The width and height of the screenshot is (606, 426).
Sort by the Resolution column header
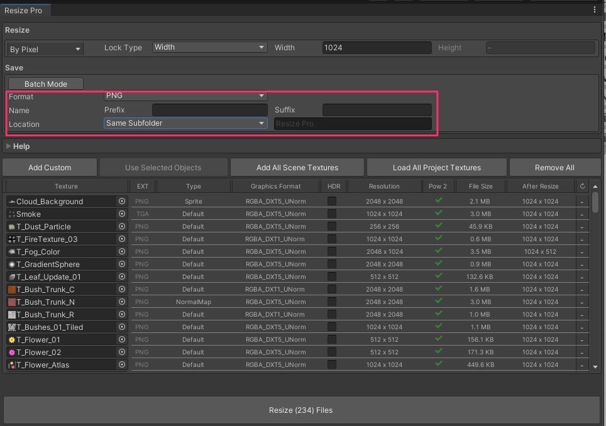click(384, 186)
